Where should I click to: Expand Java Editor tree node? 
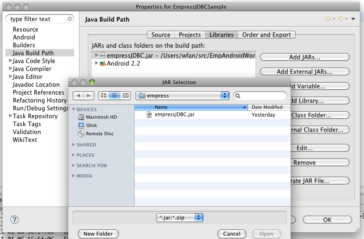tap(10, 76)
